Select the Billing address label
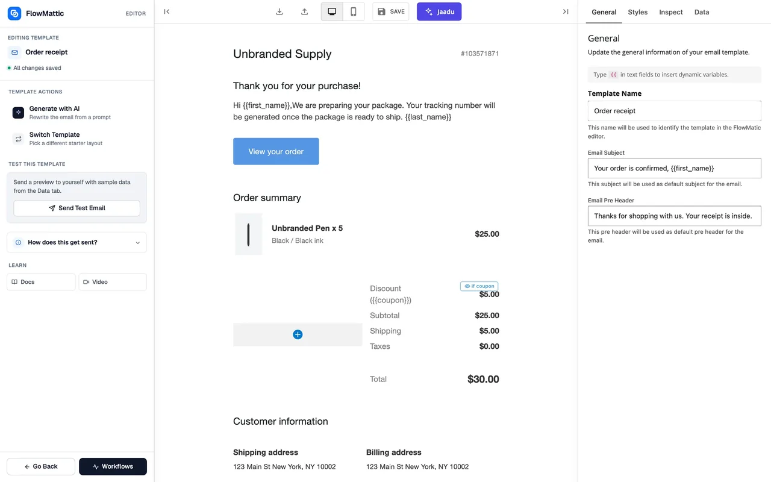The height and width of the screenshot is (482, 771). click(394, 452)
